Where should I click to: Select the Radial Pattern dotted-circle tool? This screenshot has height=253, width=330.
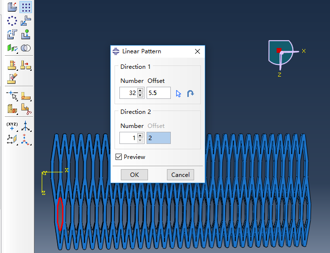point(12,20)
